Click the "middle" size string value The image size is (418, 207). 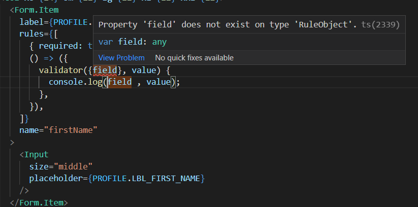point(73,167)
